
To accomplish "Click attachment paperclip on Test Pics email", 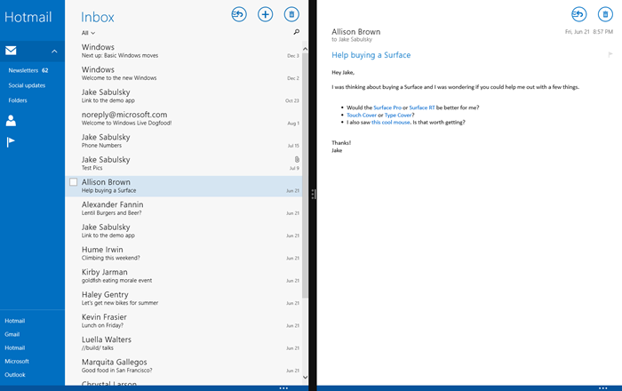I will pos(297,159).
